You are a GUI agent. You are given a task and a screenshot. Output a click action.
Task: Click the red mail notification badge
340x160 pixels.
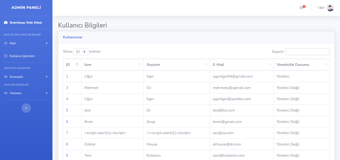[304, 6]
